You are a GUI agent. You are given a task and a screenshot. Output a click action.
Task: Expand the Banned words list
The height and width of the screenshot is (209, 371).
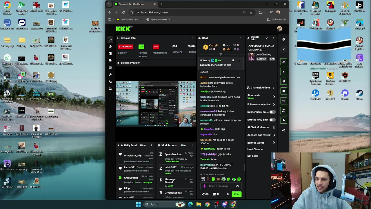coord(274,143)
